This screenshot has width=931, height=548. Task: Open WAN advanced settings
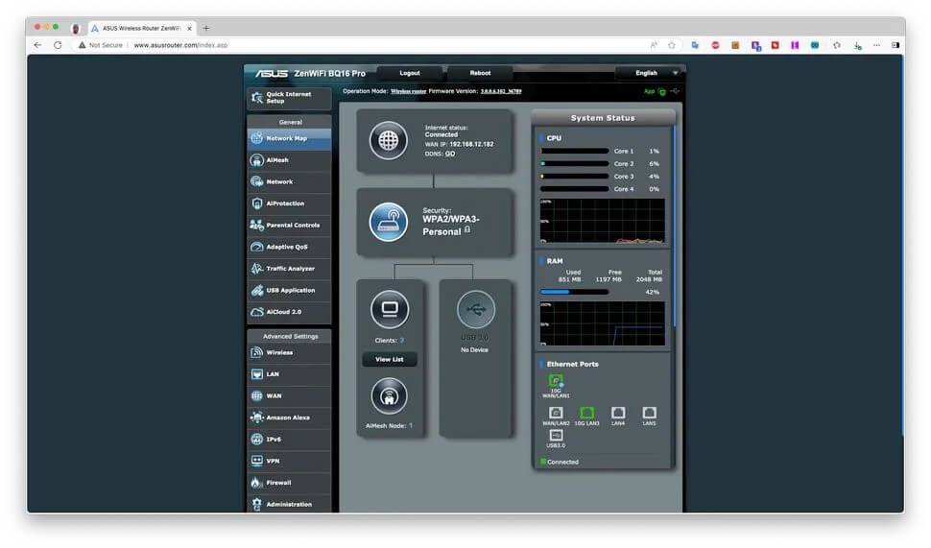289,396
